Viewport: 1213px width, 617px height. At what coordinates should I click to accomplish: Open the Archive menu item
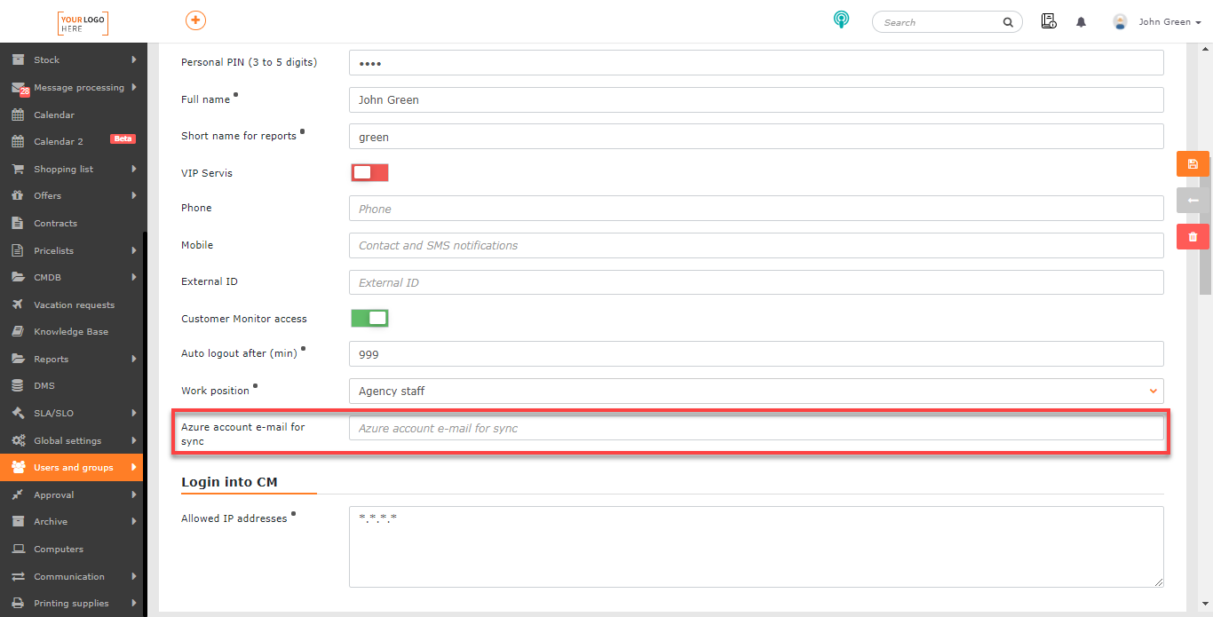click(71, 521)
